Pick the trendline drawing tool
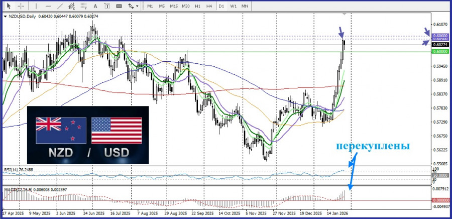The width and height of the screenshot is (452, 219). tap(59, 6)
